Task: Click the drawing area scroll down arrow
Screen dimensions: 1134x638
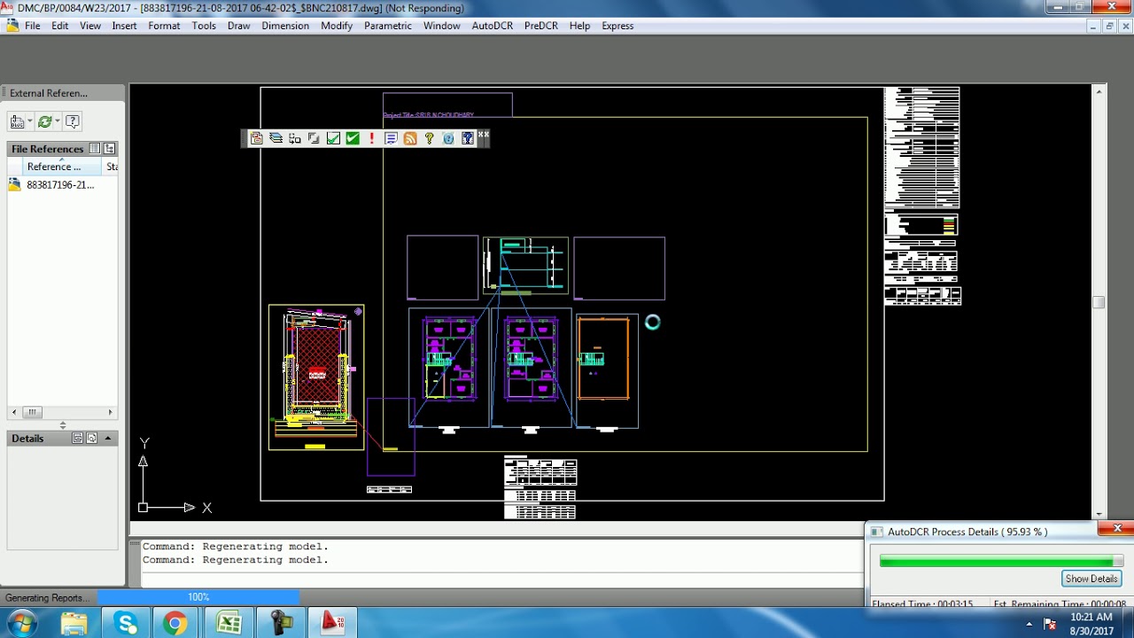Action: pos(1099,514)
